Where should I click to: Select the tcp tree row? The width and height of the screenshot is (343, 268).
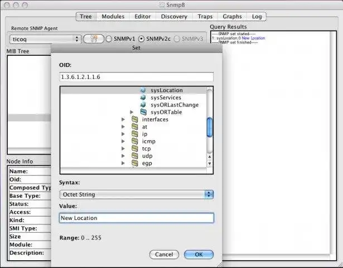click(133, 149)
